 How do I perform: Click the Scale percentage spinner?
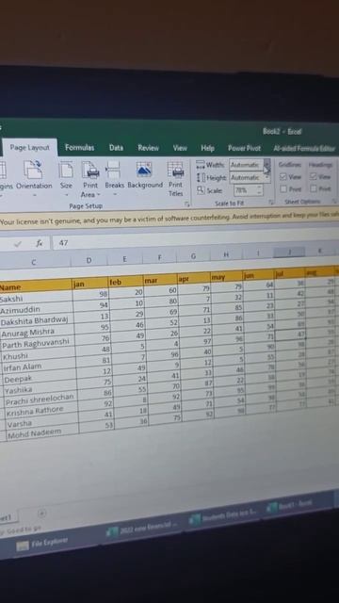259,190
